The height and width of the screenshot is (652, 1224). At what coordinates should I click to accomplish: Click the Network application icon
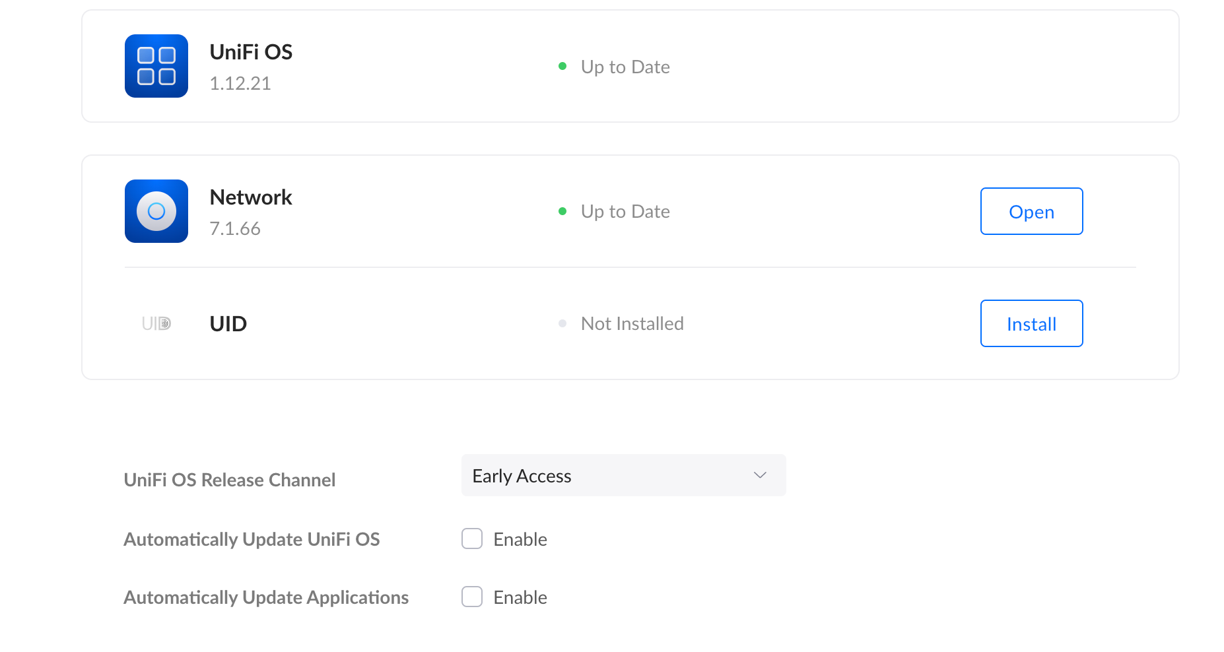[x=156, y=211]
